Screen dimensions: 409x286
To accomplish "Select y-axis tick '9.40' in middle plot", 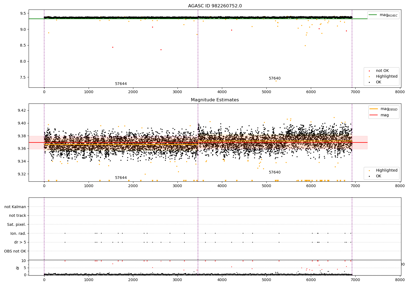I will 22,123.
